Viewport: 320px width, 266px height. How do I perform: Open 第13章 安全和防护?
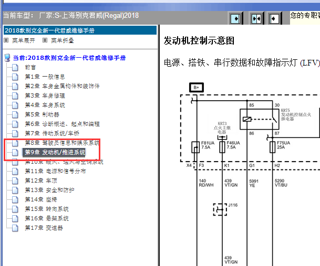[49, 190]
